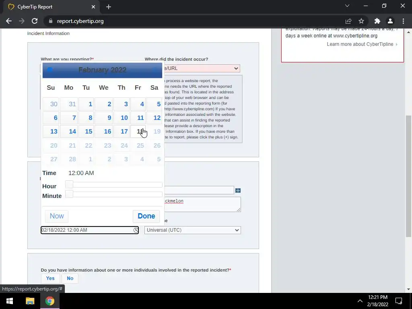This screenshot has width=412, height=309.
Task: Go to previous month in calendar
Action: [x=49, y=70]
